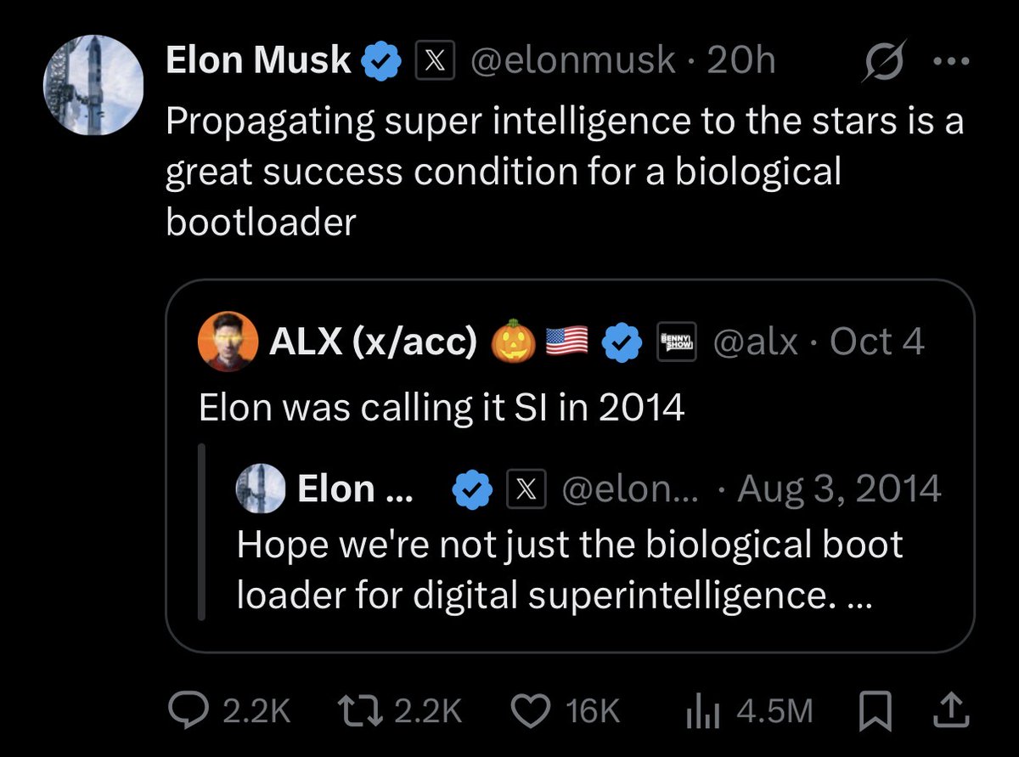The width and height of the screenshot is (1019, 757).
Task: Tap ALX's blue verified checkmark
Action: click(622, 342)
